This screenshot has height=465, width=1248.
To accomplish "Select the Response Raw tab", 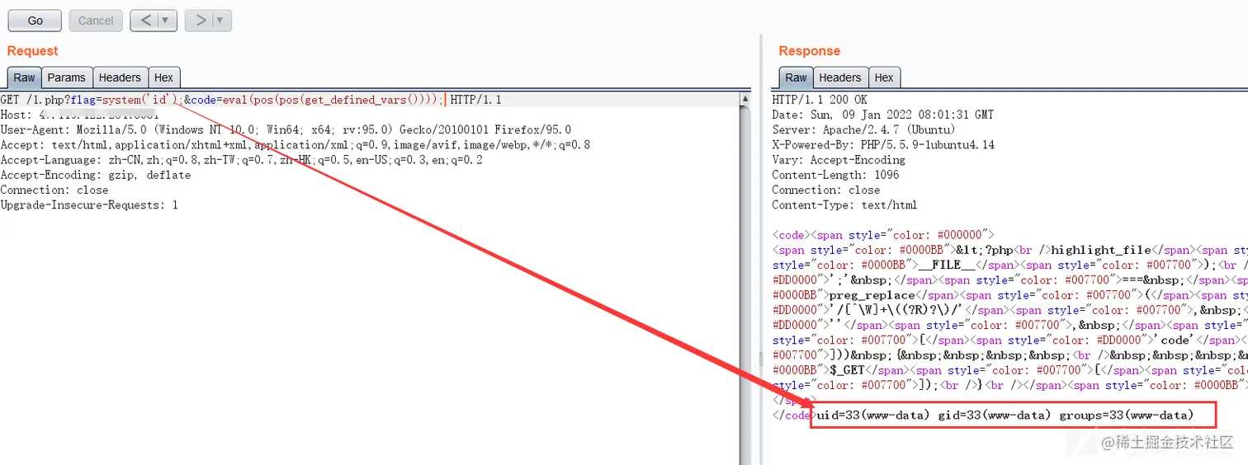I will coord(796,77).
